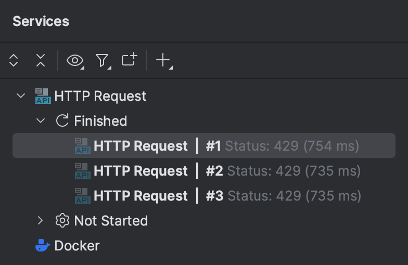Click the HTTP Request API root icon
This screenshot has height=265, width=408.
click(x=43, y=96)
